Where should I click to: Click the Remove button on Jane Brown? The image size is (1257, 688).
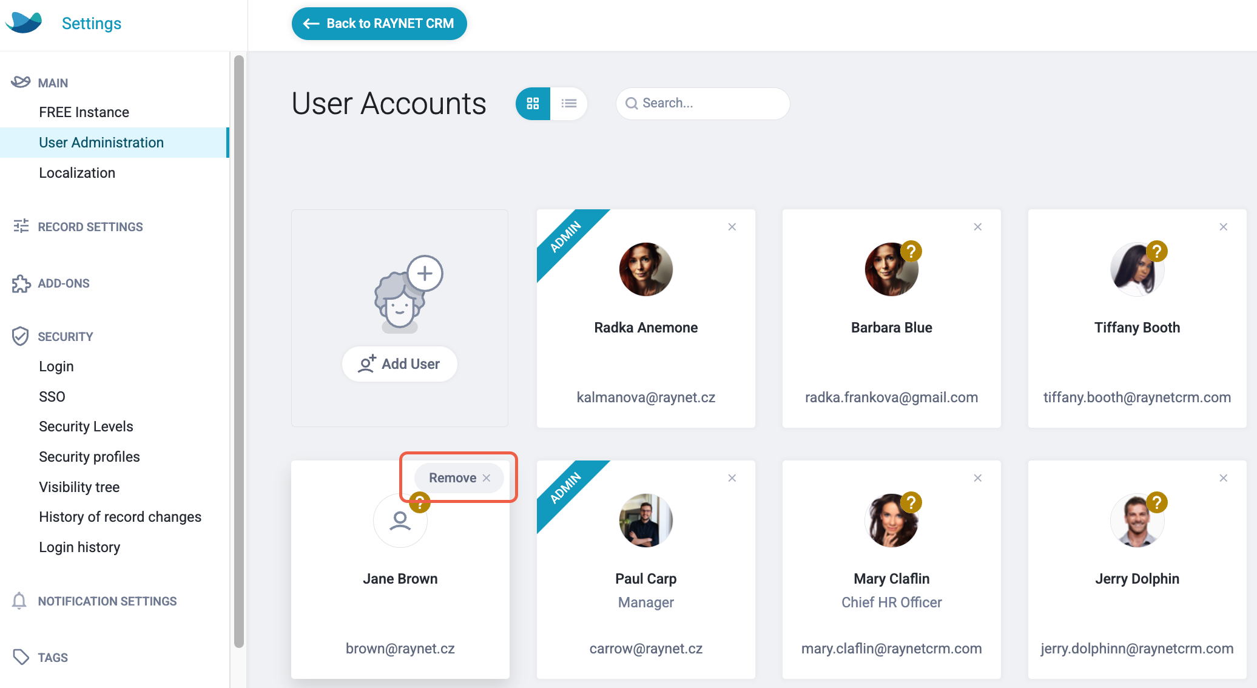tap(459, 478)
